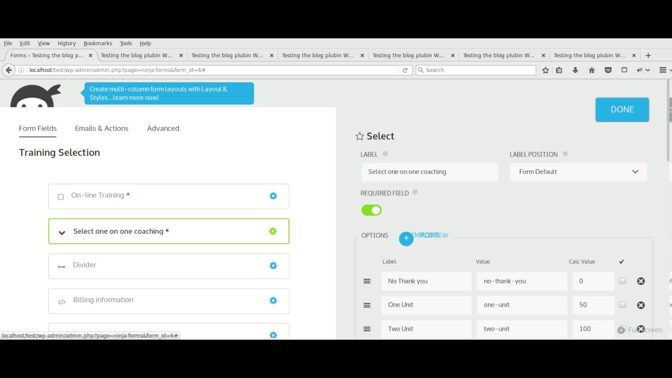Viewport: 672px width, 378px height.
Task: Open Label Position Form Default dropdown
Action: click(x=578, y=172)
